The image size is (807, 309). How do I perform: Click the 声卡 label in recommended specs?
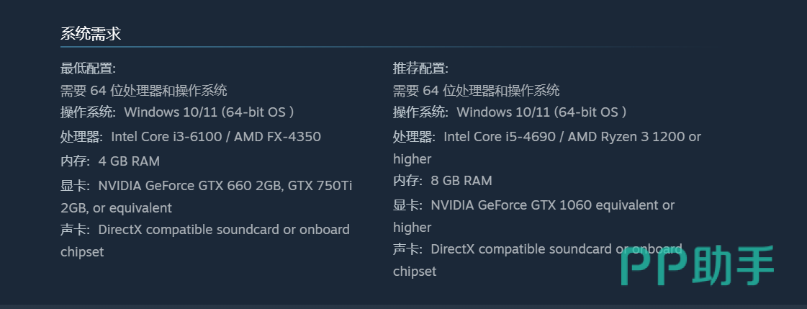pyautogui.click(x=407, y=249)
